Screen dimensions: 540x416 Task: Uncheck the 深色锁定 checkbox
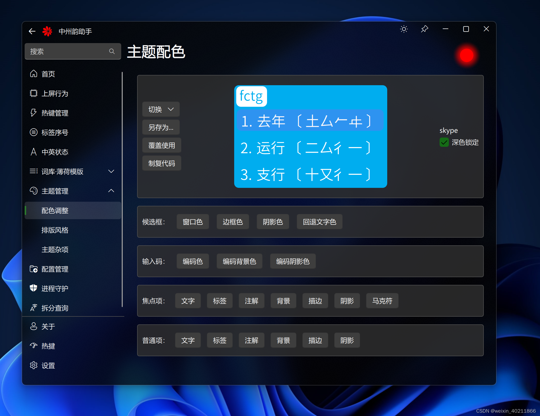(x=444, y=142)
